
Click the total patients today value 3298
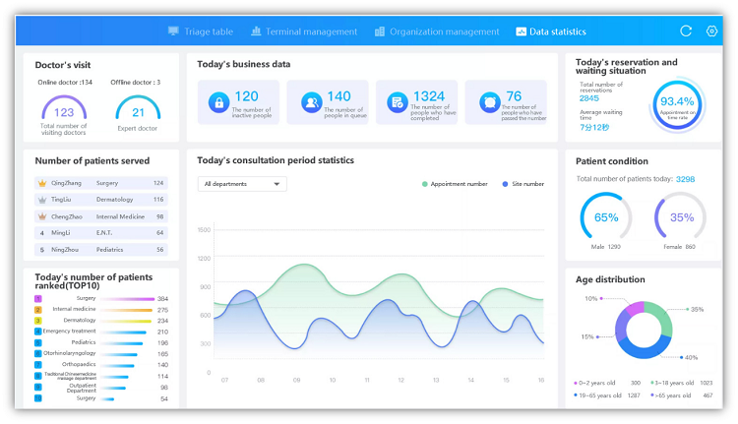[x=685, y=179]
